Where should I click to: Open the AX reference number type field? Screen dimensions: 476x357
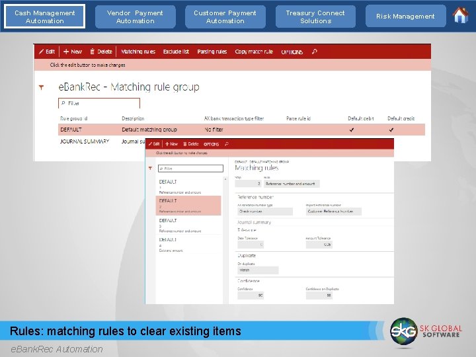[x=265, y=212]
